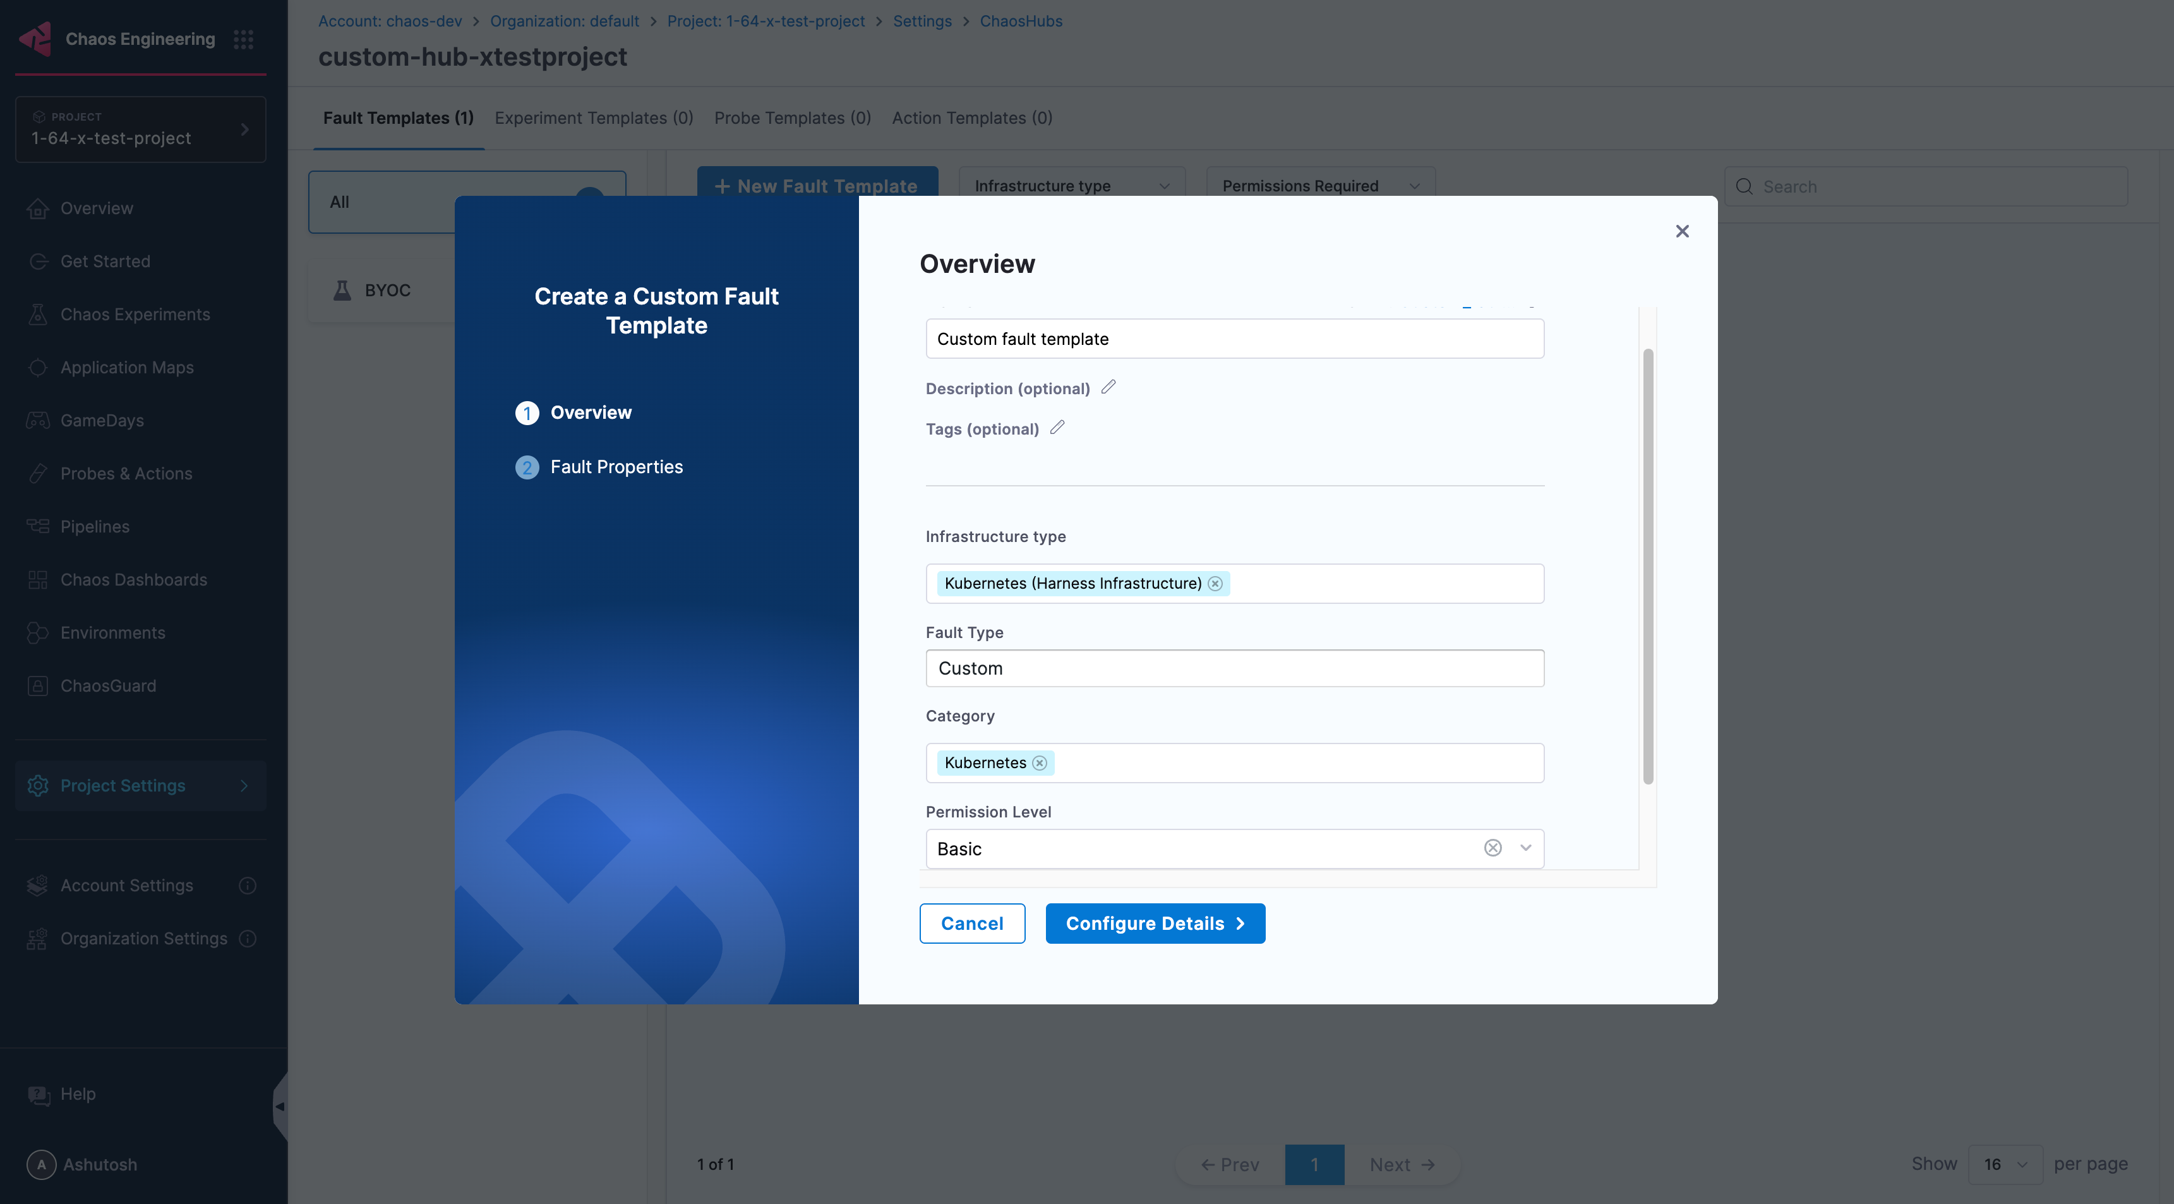Navigate to Chaos Experiments in sidebar

pos(135,314)
